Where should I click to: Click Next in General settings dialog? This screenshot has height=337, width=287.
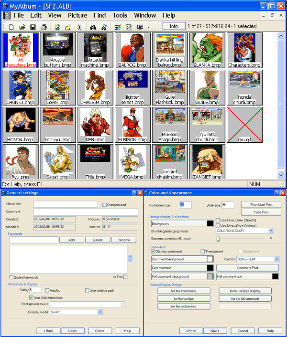[73, 331]
